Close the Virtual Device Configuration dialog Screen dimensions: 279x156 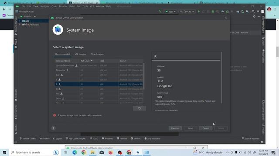[x=226, y=18]
